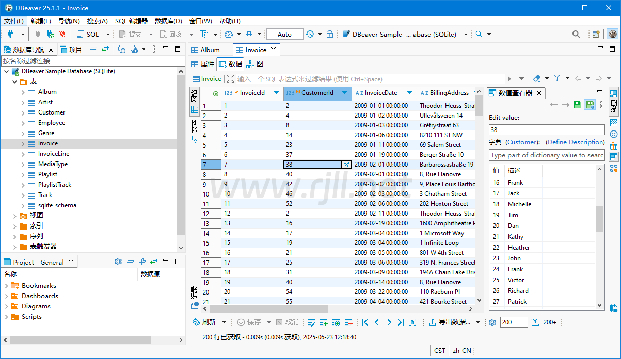Jump to the last row of results
Image resolution: width=621 pixels, height=359 pixels.
point(401,322)
